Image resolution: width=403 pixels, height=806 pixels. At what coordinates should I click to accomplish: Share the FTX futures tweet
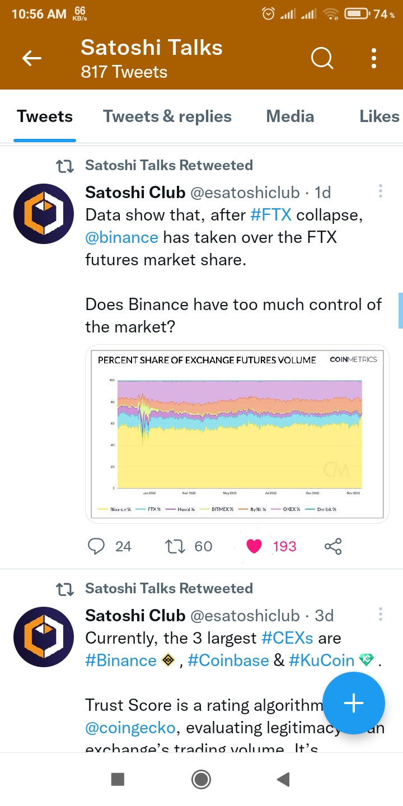(333, 546)
